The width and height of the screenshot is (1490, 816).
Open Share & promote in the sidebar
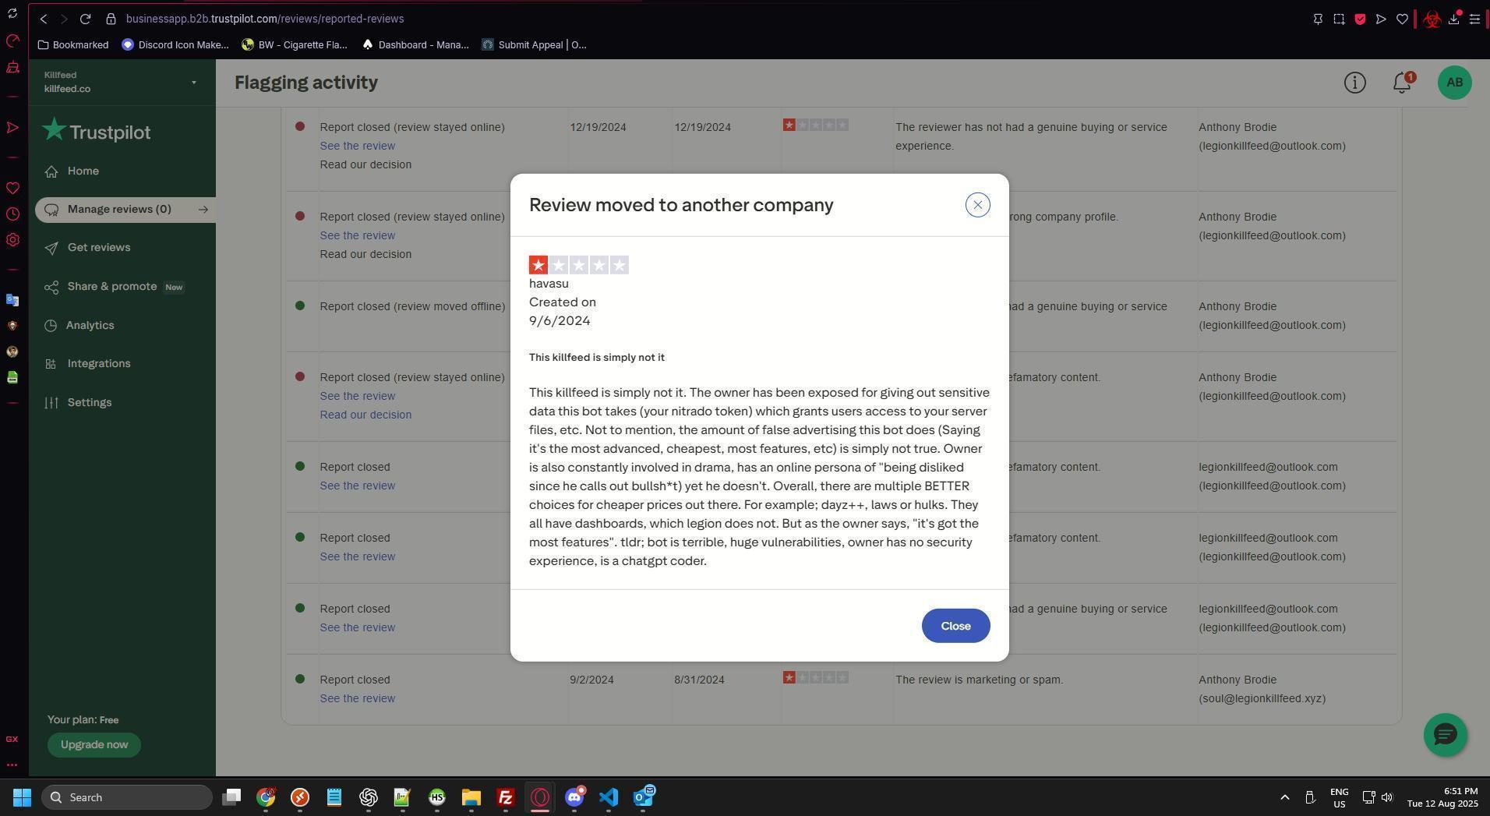click(112, 287)
